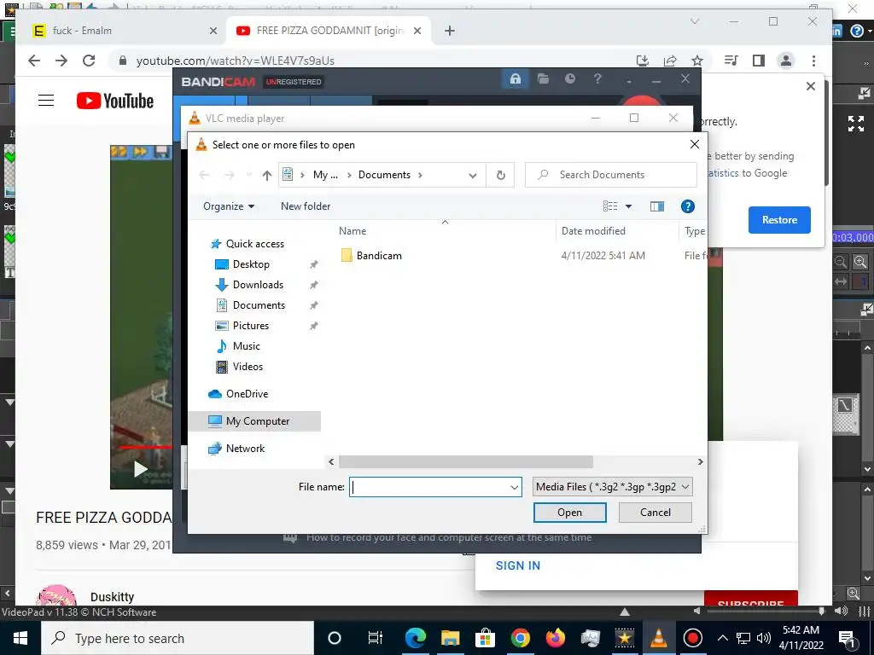The width and height of the screenshot is (874, 655).
Task: Click the horizontal scrollbar in file list
Action: [x=466, y=461]
